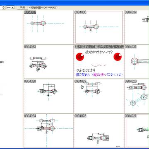
Task: Select thumbnail 0904021
Action: (137, 131)
